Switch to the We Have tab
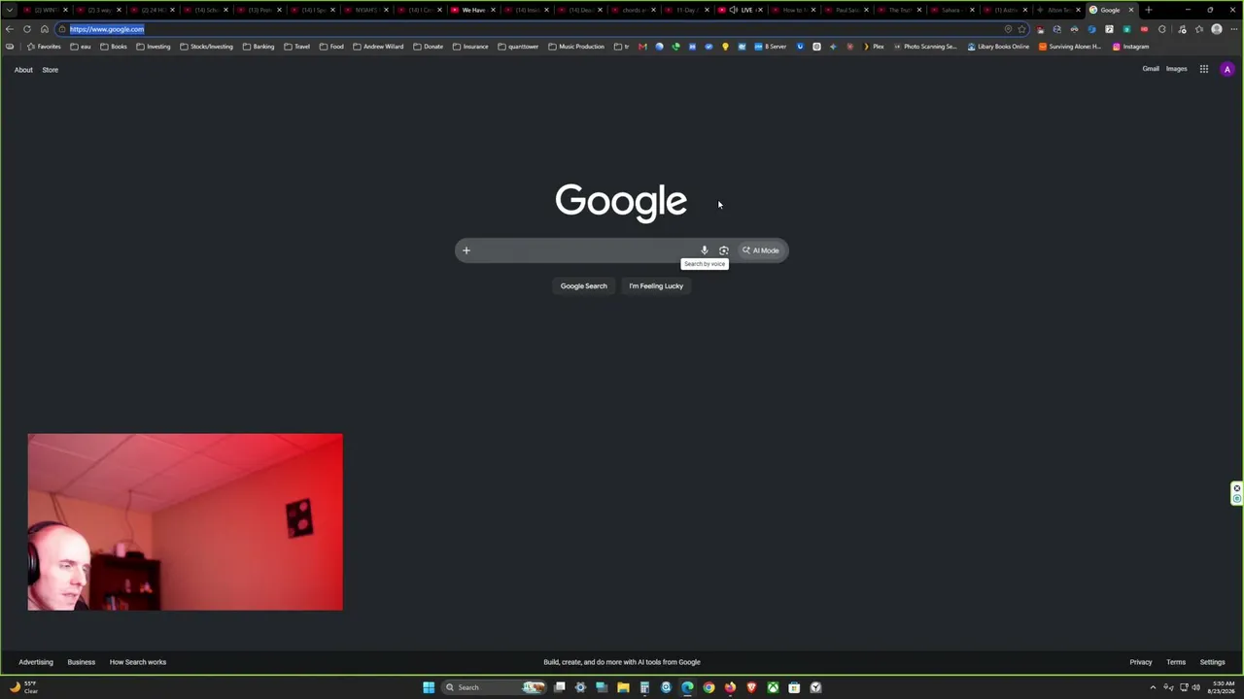The width and height of the screenshot is (1244, 699). (472, 10)
